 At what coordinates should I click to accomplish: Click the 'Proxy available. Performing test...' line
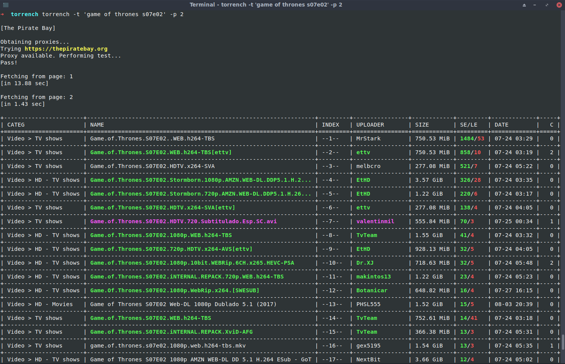61,56
